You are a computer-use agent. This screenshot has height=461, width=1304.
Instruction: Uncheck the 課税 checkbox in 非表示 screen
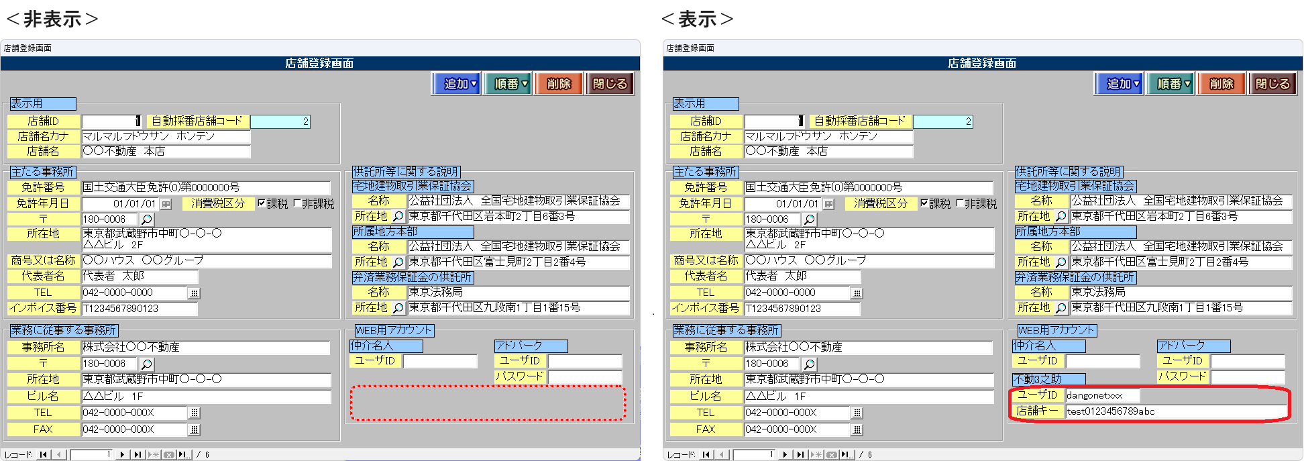pyautogui.click(x=262, y=203)
